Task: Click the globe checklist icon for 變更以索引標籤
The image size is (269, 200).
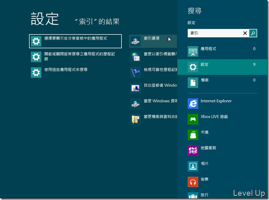Action: pos(135,57)
